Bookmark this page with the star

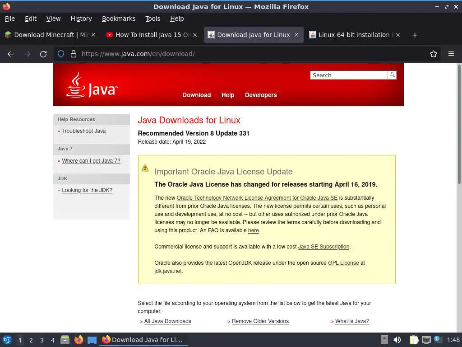pyautogui.click(x=434, y=54)
